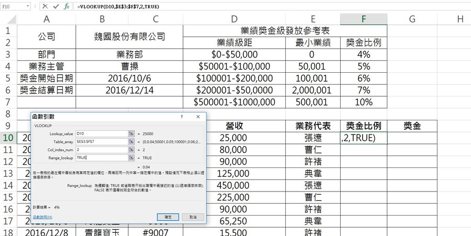Select row 10 header
This screenshot has height=236, width=471.
click(8, 138)
